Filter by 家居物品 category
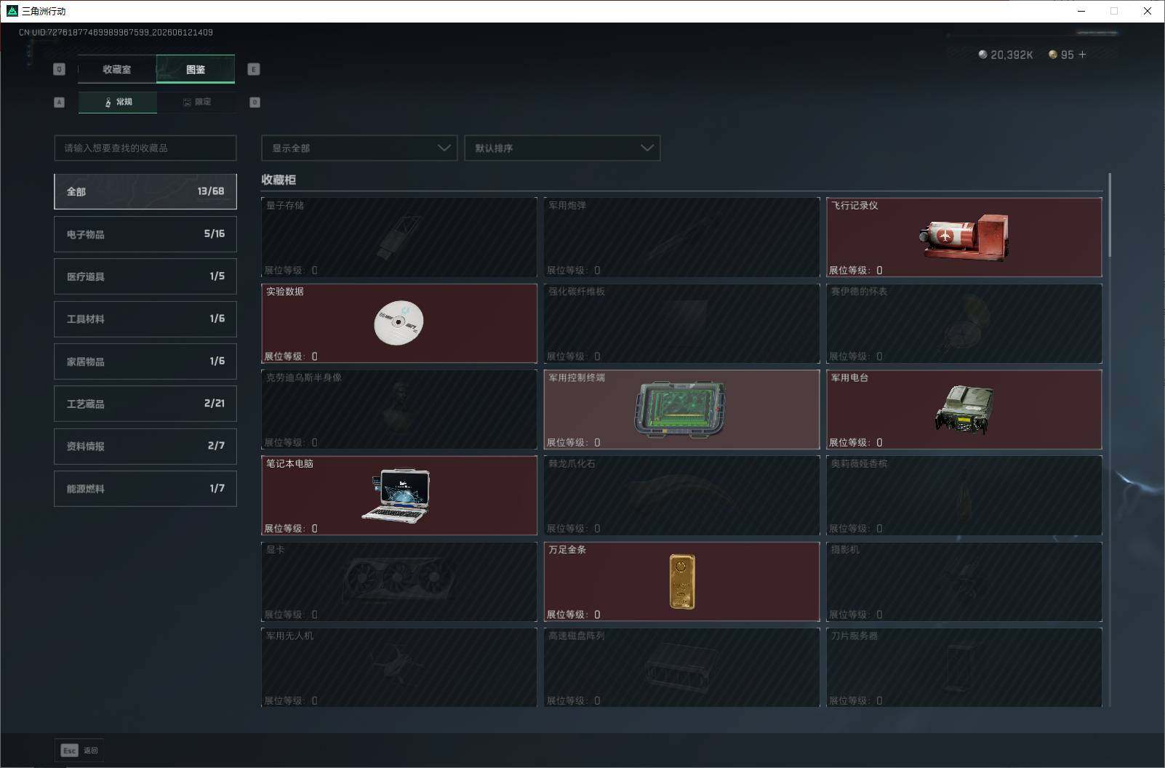The image size is (1165, 768). [x=145, y=361]
